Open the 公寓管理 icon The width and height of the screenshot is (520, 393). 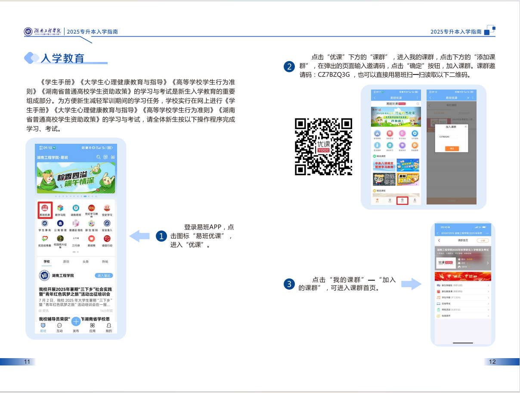[x=60, y=223]
